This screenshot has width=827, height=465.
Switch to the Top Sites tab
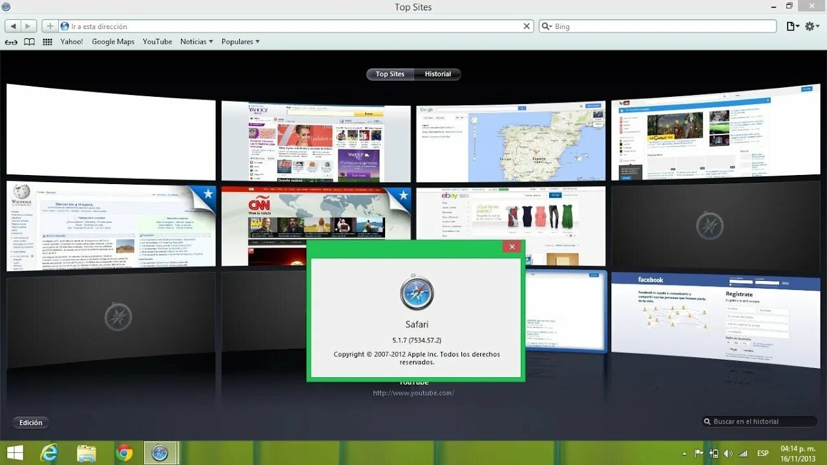(390, 74)
